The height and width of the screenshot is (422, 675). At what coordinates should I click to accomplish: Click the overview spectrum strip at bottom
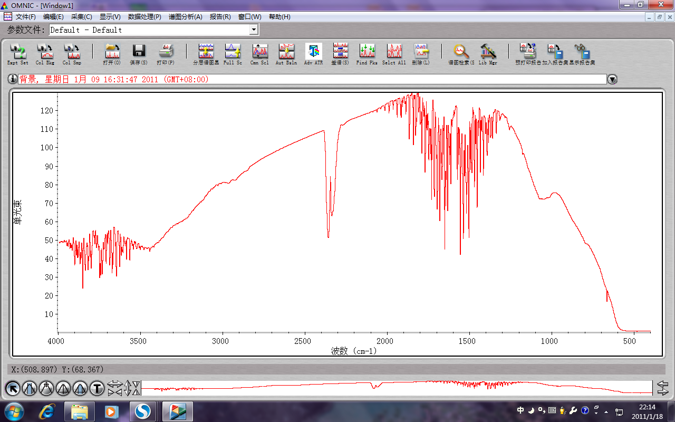point(397,387)
